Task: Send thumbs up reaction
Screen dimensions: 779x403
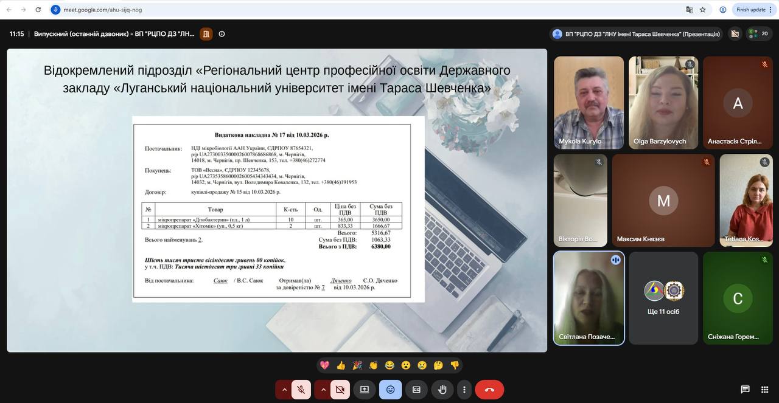Action: point(341,365)
